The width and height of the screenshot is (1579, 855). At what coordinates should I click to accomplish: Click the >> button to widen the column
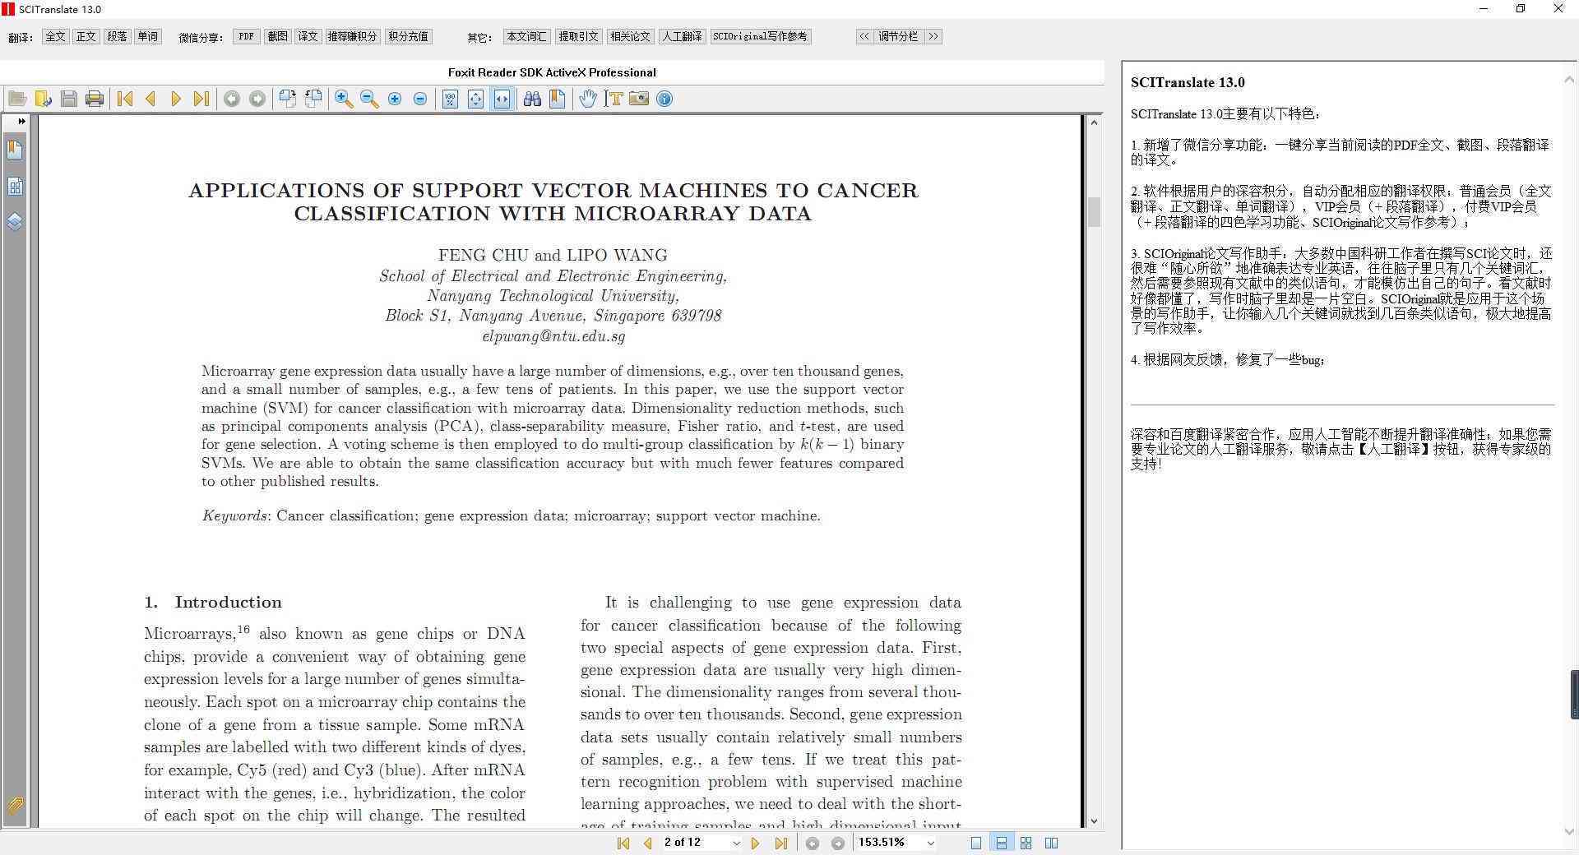(933, 36)
